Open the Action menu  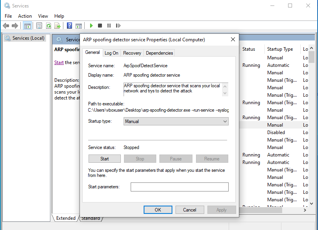[x=25, y=16]
